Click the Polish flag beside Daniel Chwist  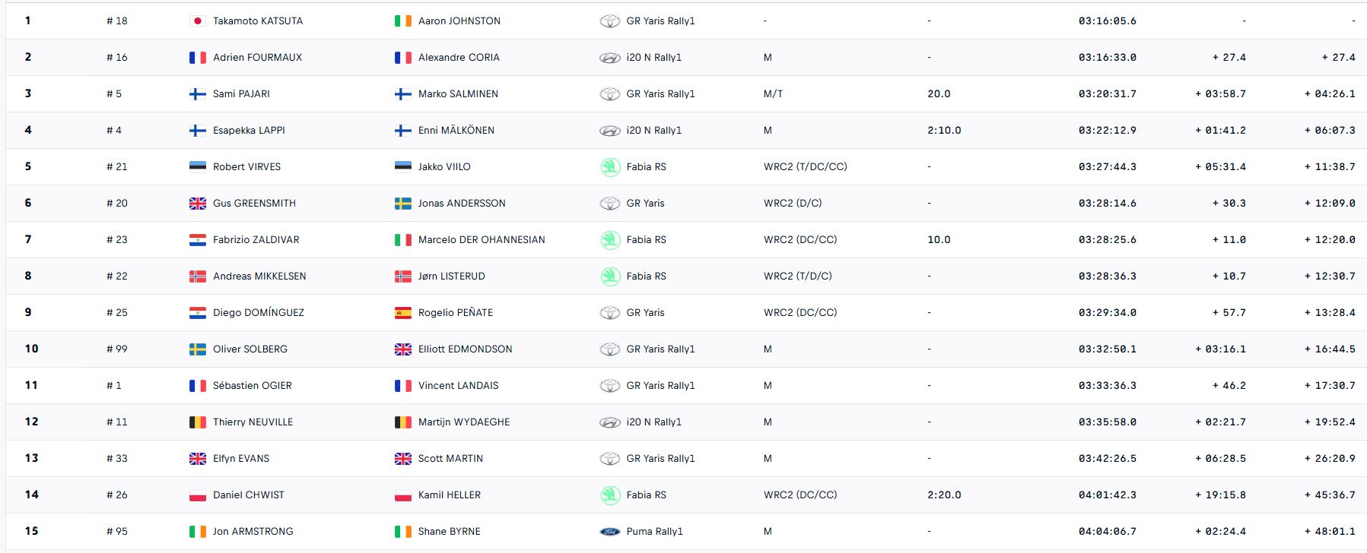point(198,495)
